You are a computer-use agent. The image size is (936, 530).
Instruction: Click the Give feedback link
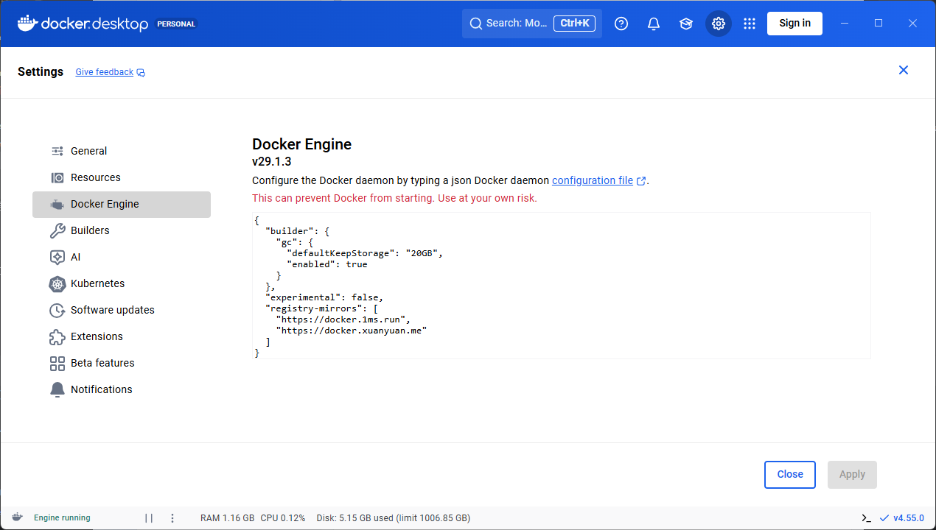[105, 72]
